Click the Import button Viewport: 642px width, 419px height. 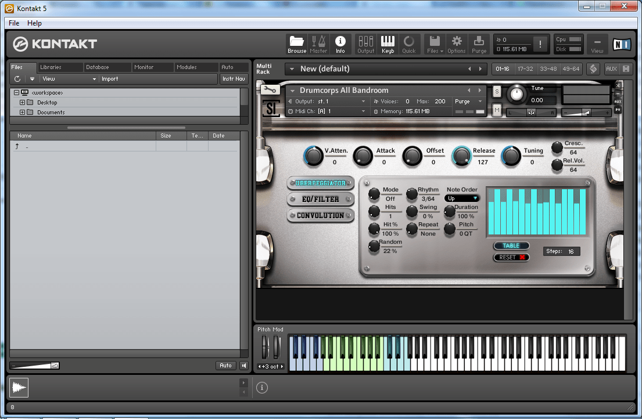110,79
